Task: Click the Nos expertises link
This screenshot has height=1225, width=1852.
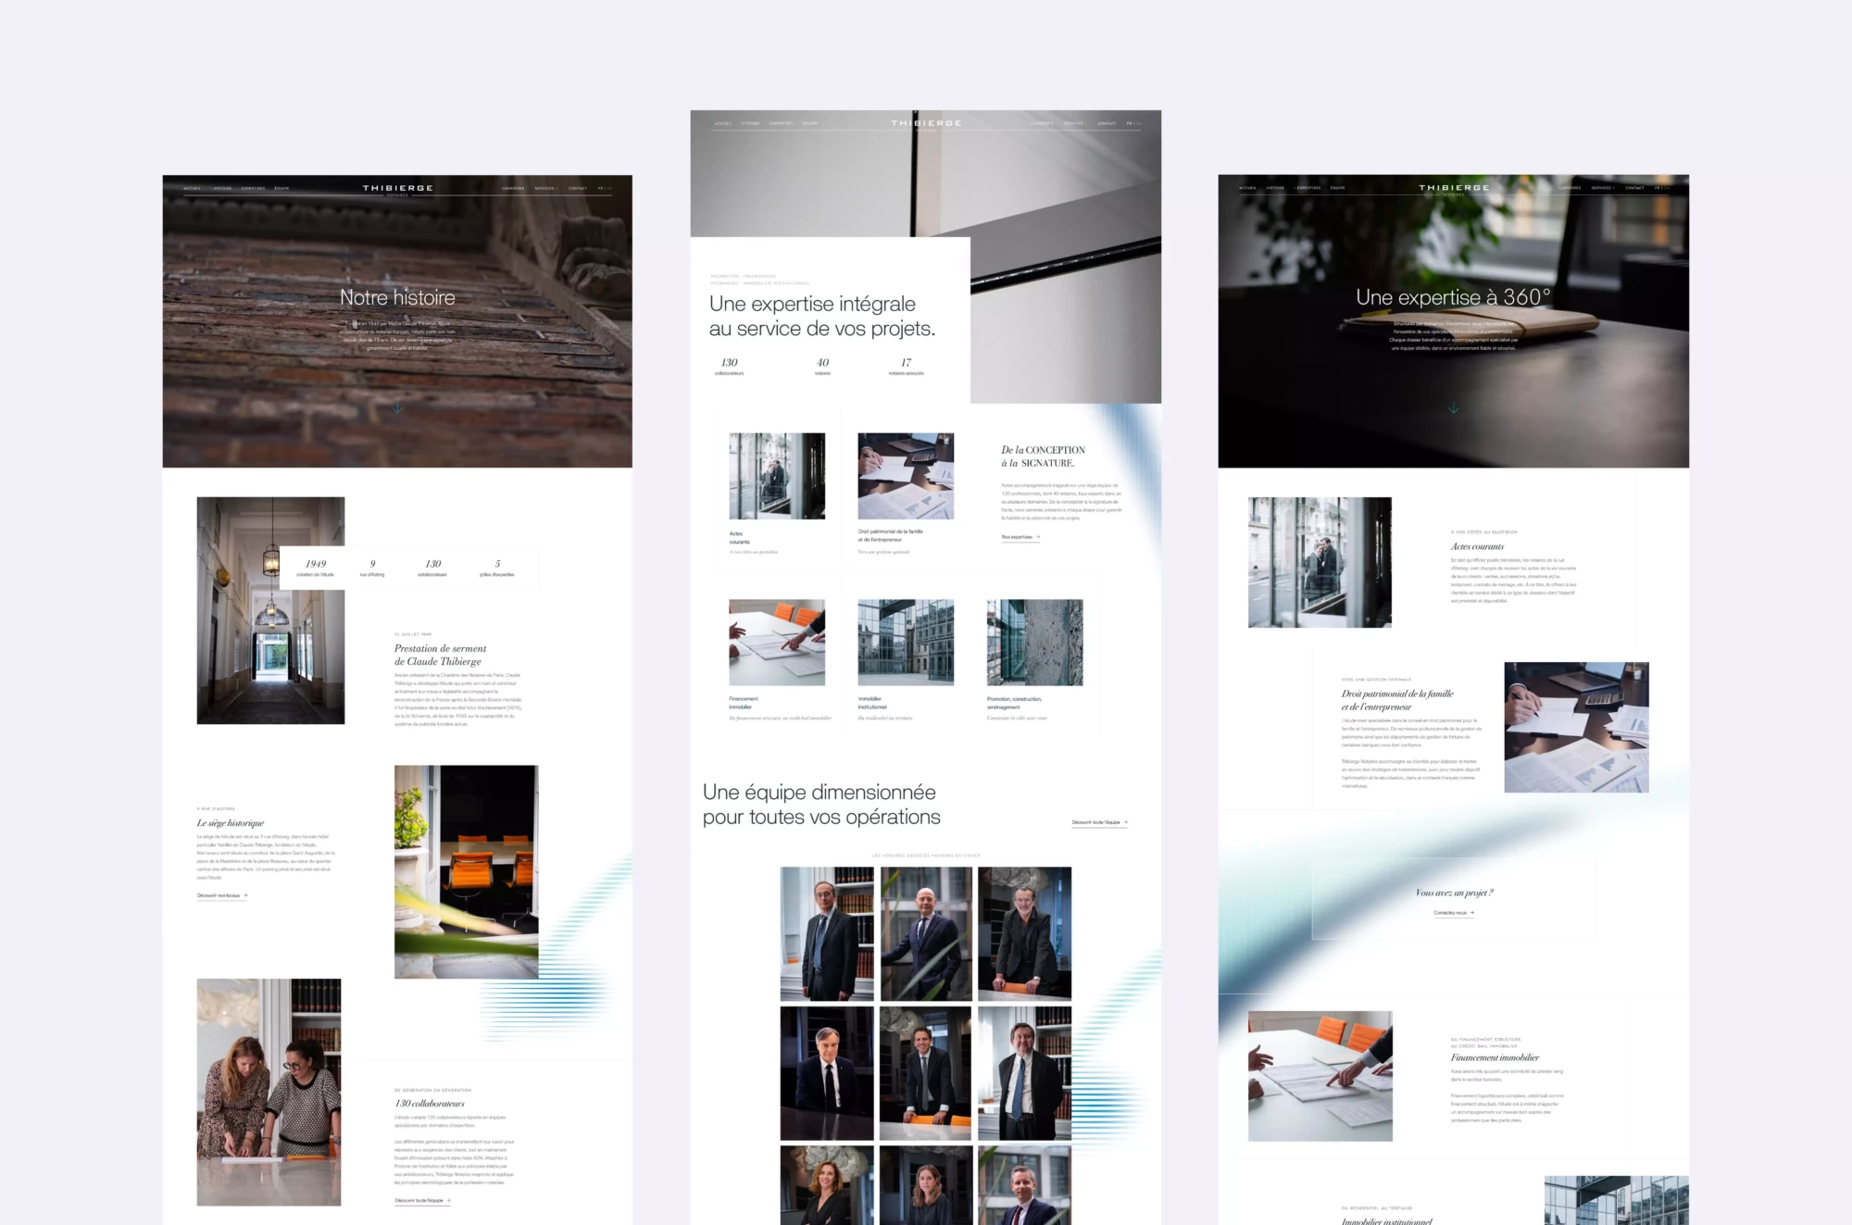Action: [x=1020, y=537]
